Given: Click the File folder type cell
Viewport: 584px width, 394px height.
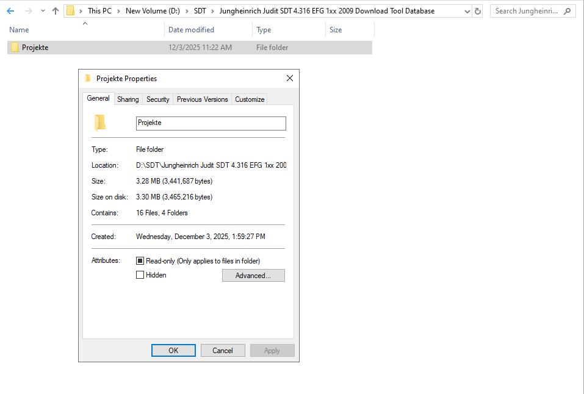Looking at the screenshot, I should [272, 48].
